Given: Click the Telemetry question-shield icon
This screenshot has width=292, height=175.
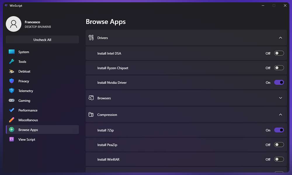Looking at the screenshot, I should pos(12,91).
